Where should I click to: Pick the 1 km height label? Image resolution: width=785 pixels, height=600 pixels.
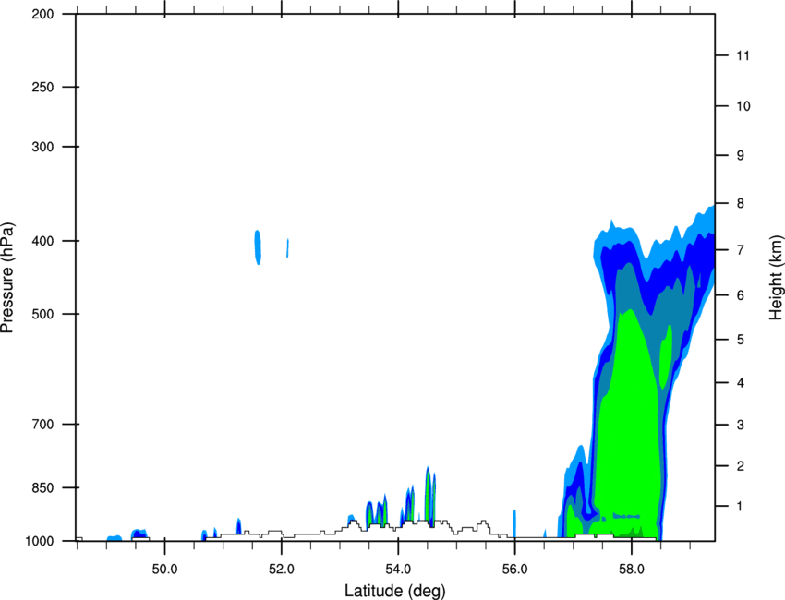(741, 507)
